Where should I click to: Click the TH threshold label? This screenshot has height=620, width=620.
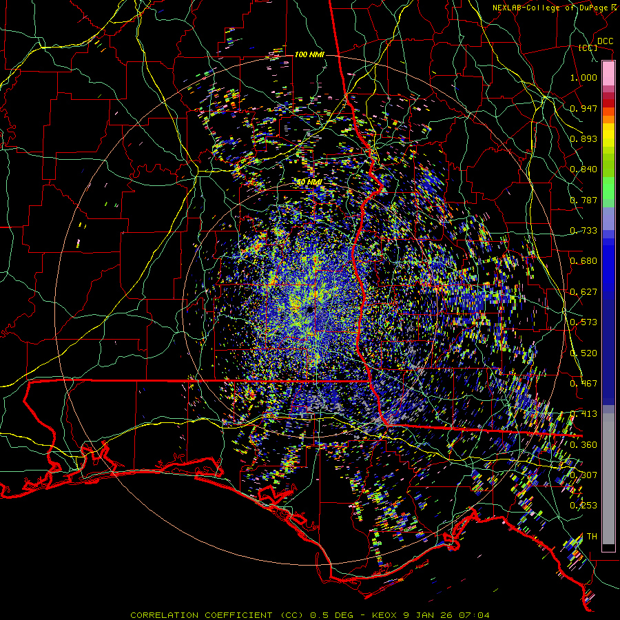coord(592,537)
